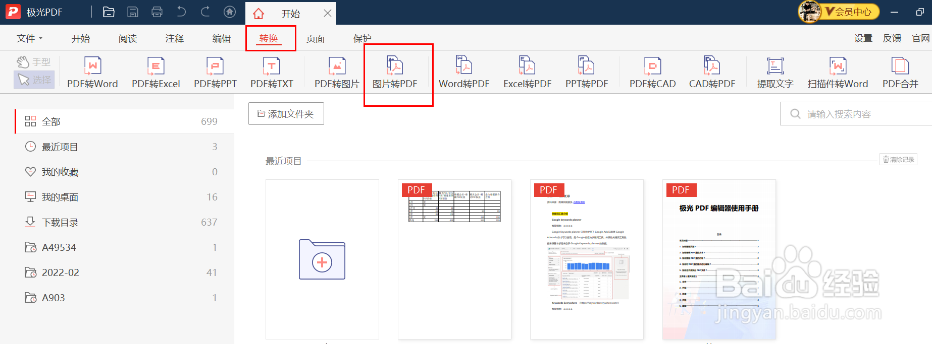Switch to the 转换 ribbon tab

pos(269,38)
